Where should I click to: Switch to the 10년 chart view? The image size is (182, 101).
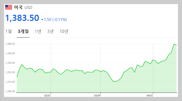click(x=64, y=31)
